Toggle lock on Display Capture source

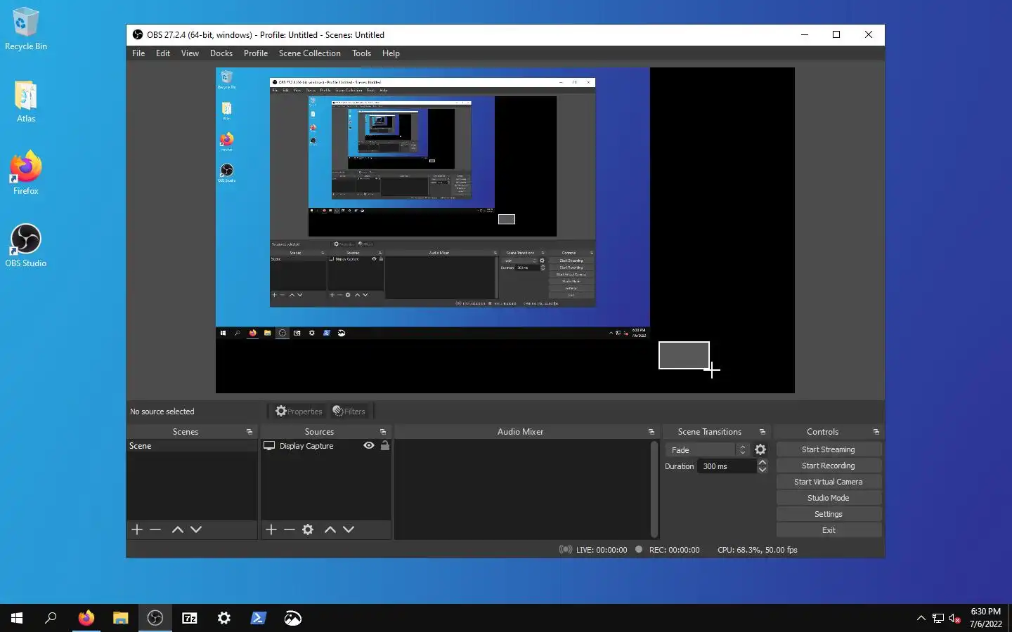pos(385,446)
